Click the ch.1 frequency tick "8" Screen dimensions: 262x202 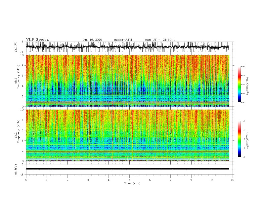23,65
